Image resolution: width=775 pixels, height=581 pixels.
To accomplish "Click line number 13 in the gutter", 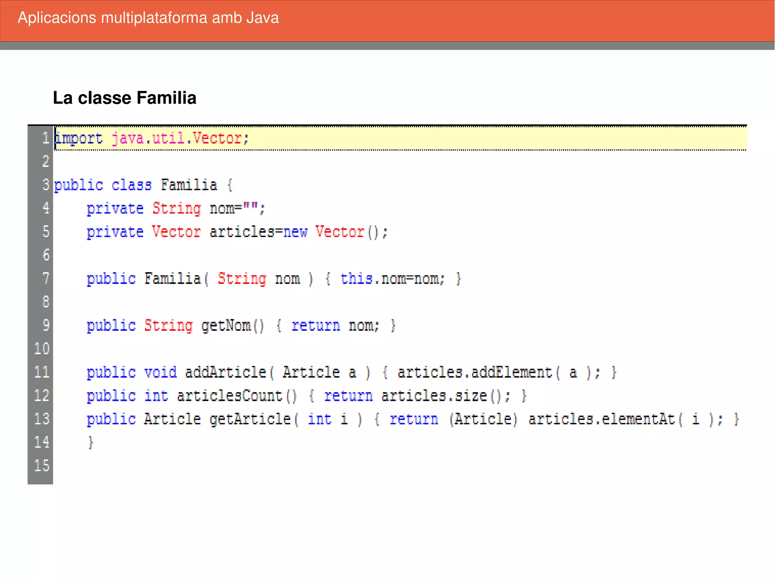I will click(x=42, y=419).
